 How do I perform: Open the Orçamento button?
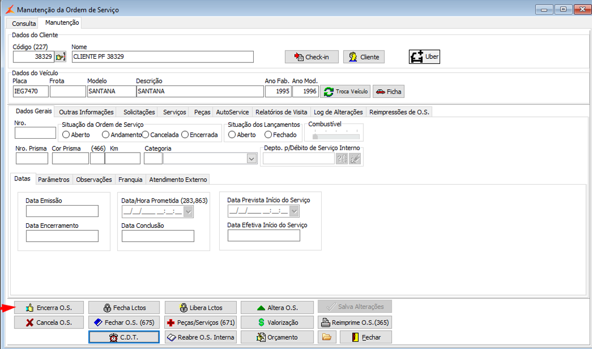pos(277,337)
